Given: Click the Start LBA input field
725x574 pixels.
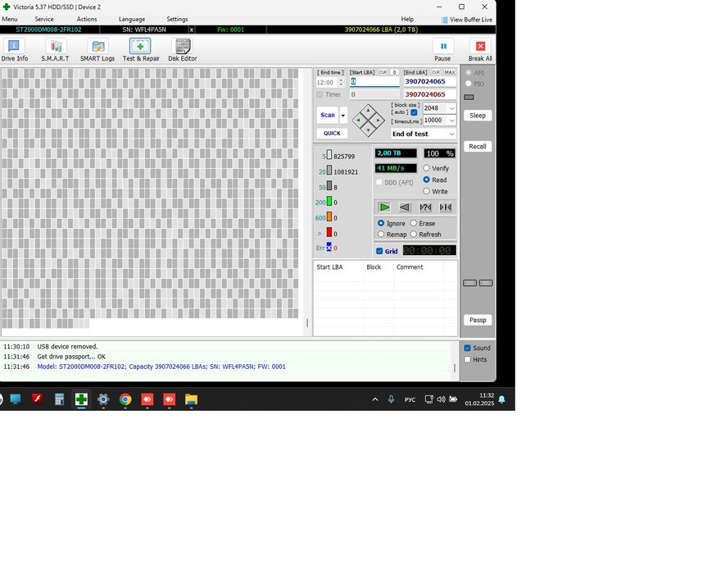Looking at the screenshot, I should 374,81.
